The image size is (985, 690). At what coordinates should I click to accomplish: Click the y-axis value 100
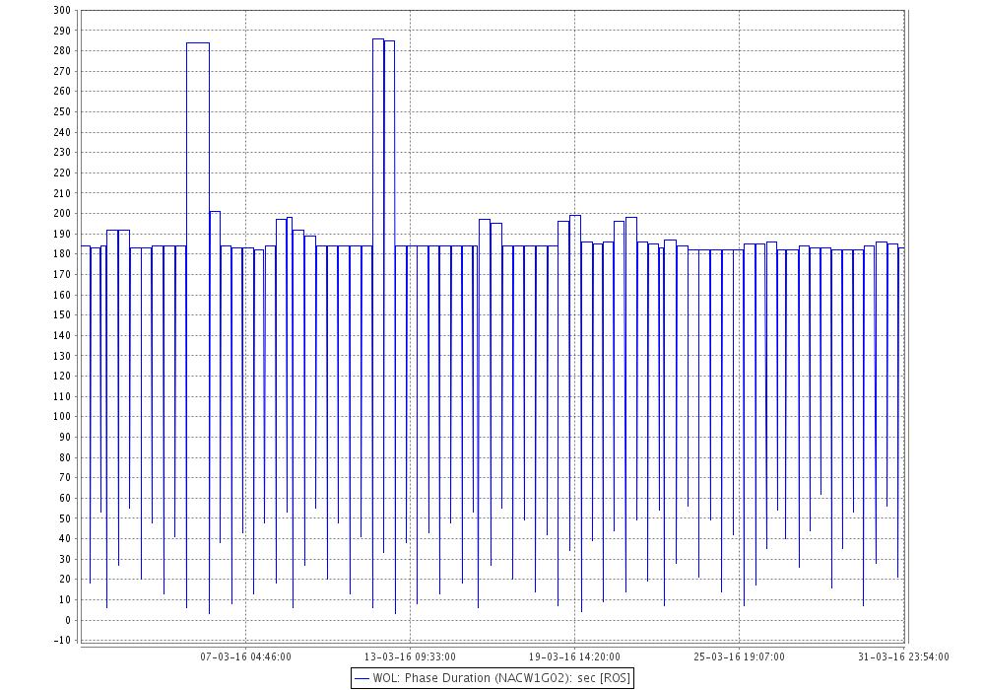62,417
